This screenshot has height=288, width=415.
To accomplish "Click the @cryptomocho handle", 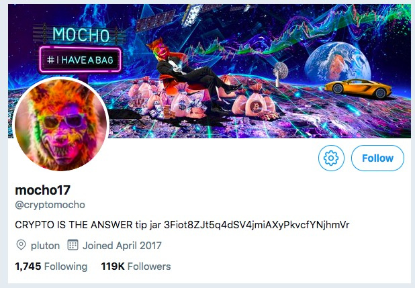I will point(50,205).
